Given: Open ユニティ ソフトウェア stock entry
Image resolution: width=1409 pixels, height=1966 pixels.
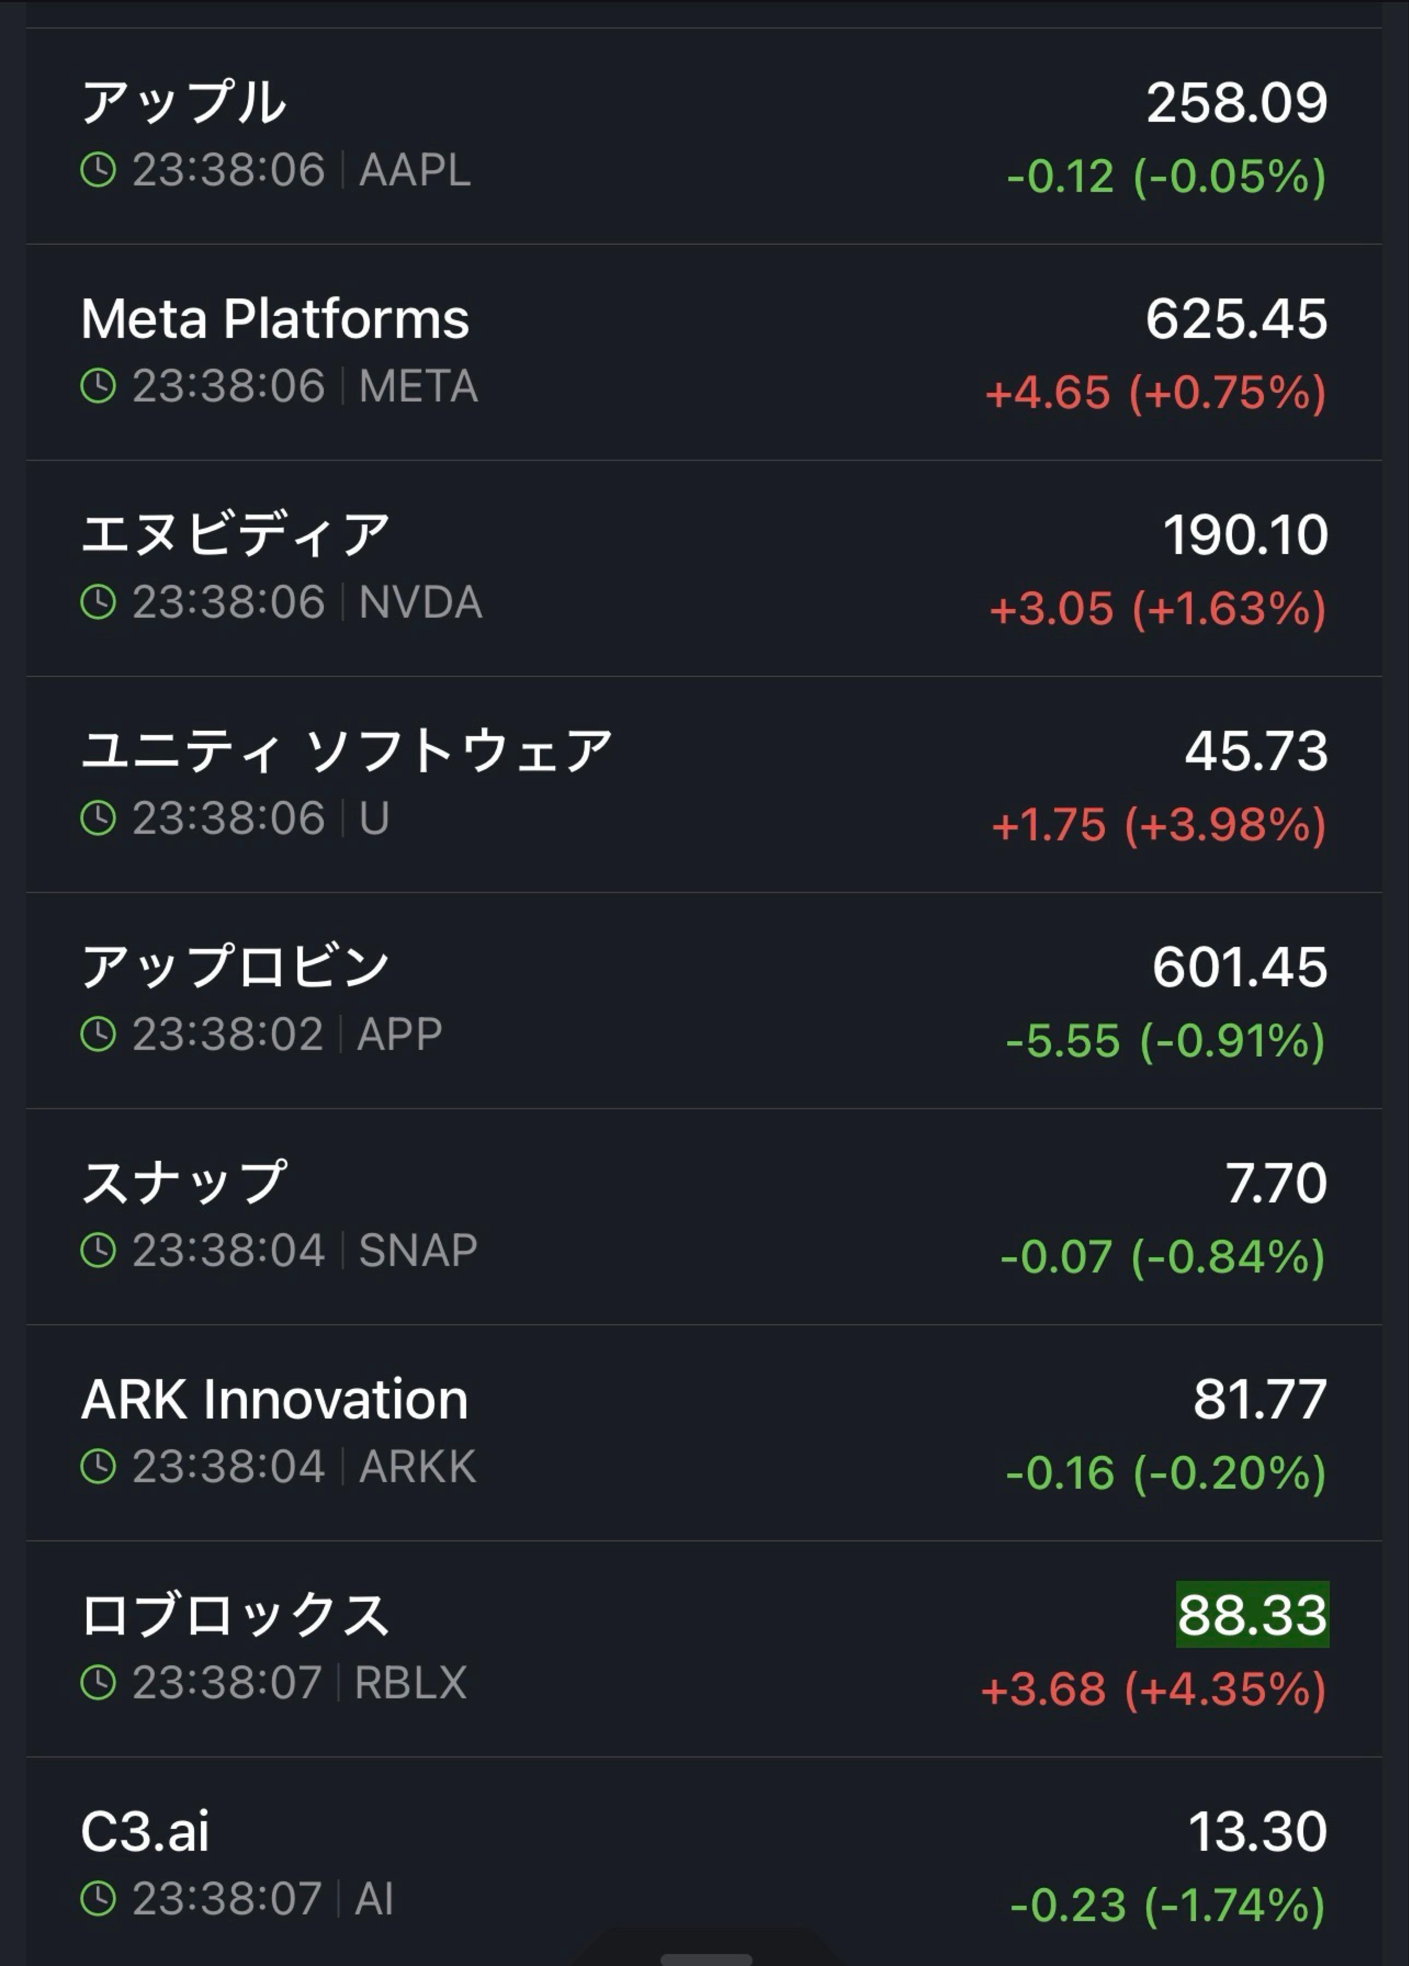Looking at the screenshot, I should point(347,751).
